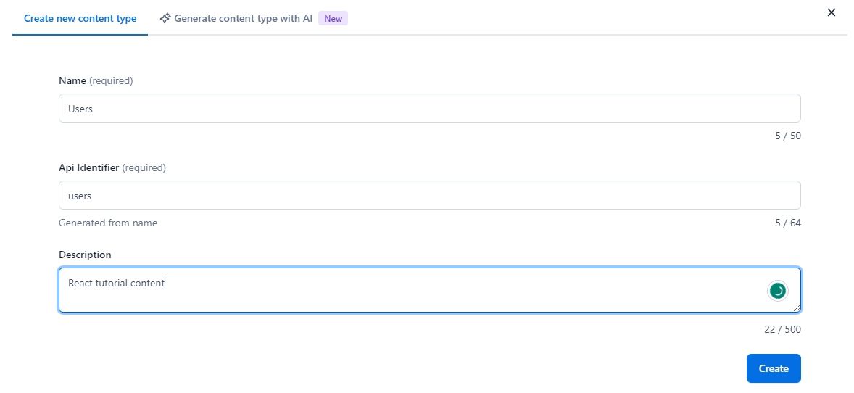
Task: Click the Description textarea resize handle
Action: point(797,308)
